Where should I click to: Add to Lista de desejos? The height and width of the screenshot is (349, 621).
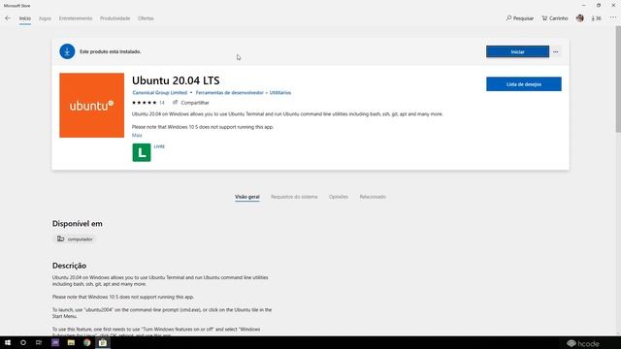524,84
